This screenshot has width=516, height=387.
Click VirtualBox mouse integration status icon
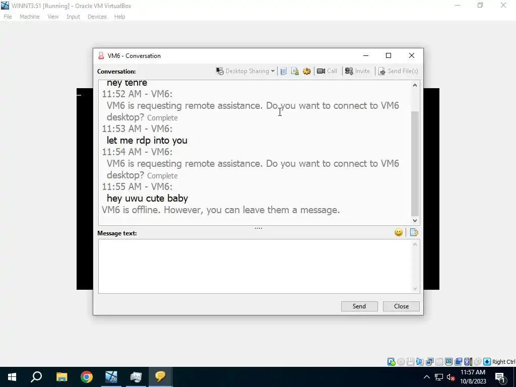point(478,362)
